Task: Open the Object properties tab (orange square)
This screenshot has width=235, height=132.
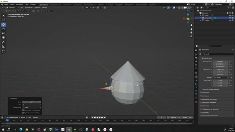Action: [196, 77]
